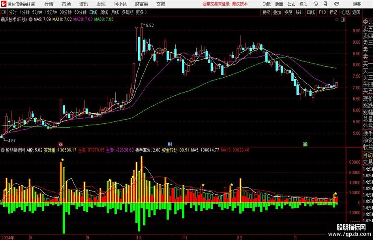Open the mail envelope icon

click(x=336, y=4)
